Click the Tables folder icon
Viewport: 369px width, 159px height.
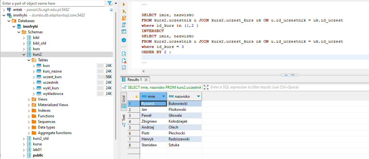pos(34,60)
